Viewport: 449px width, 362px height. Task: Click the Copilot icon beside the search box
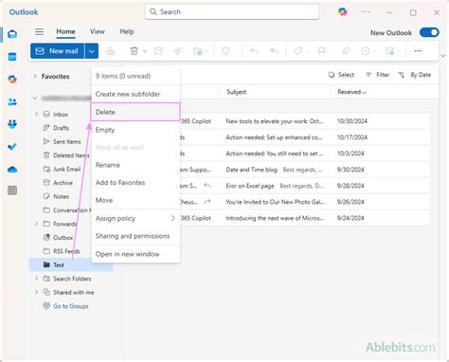click(x=343, y=12)
